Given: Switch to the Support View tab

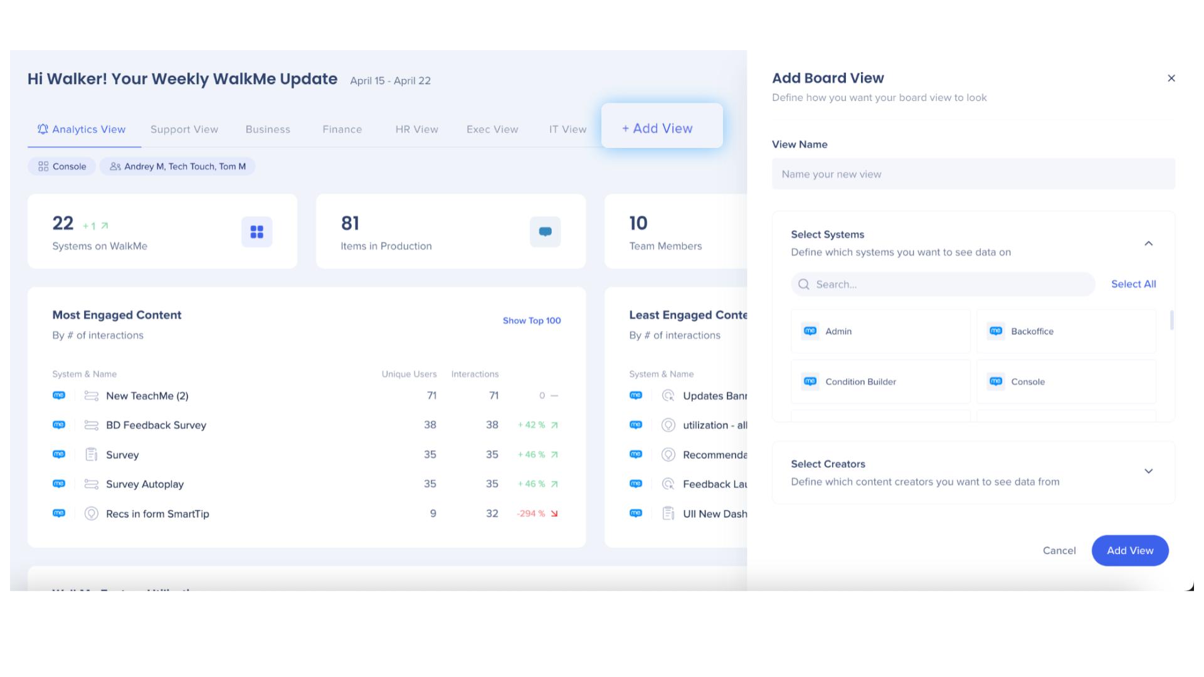Looking at the screenshot, I should pyautogui.click(x=184, y=129).
